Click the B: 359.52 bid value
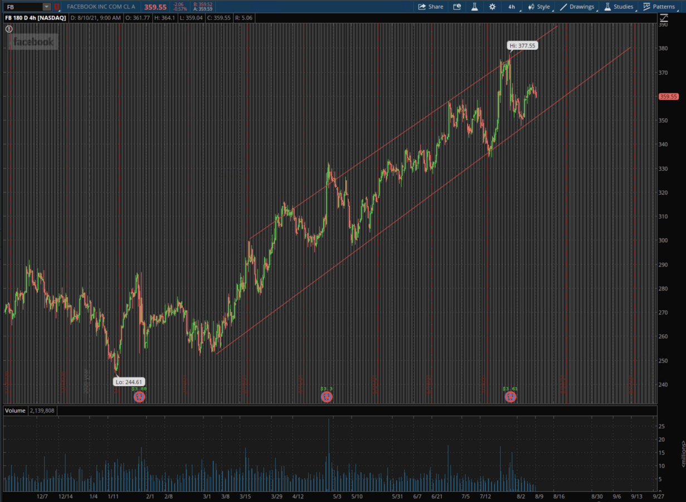Image resolution: width=686 pixels, height=502 pixels. [203, 4]
